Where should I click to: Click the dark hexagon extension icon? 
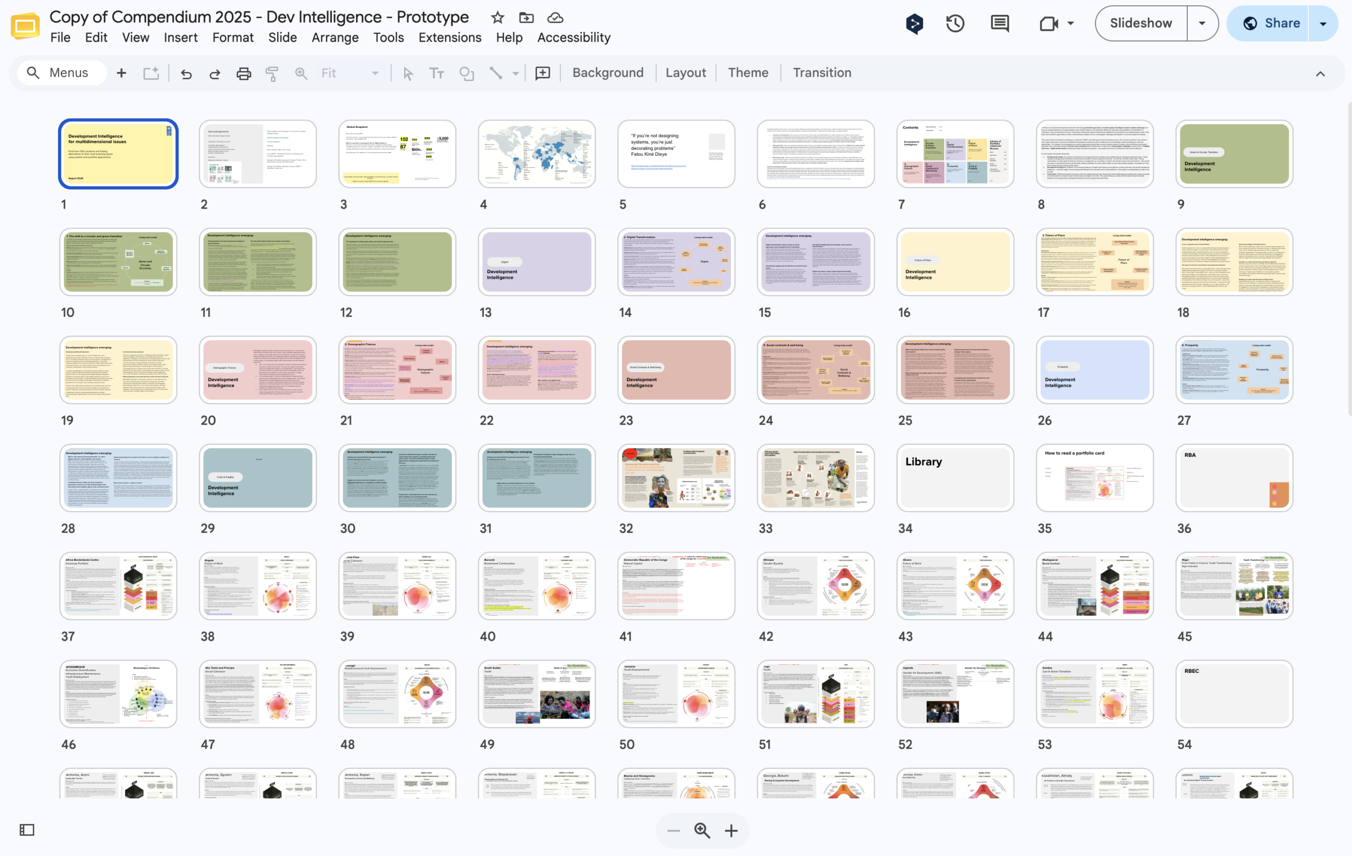pyautogui.click(x=914, y=24)
